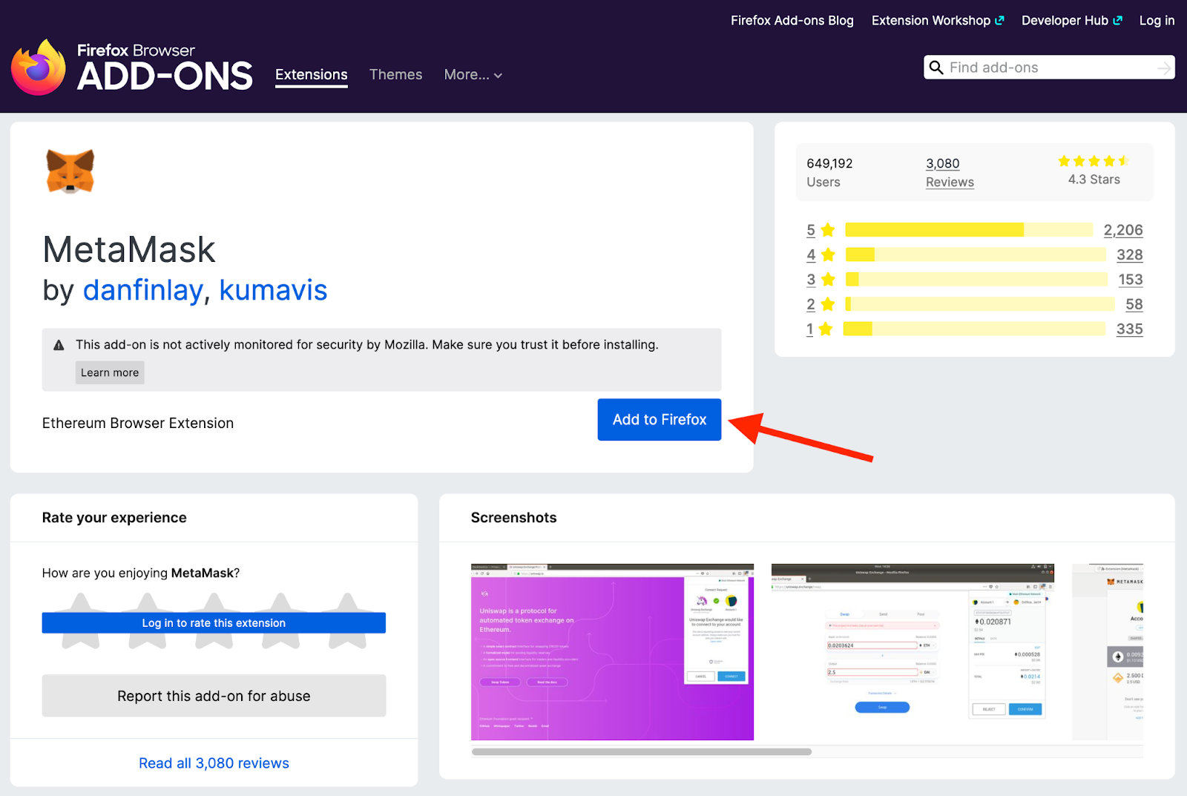Select the 4 star rating row label
1187x796 pixels.
click(821, 254)
